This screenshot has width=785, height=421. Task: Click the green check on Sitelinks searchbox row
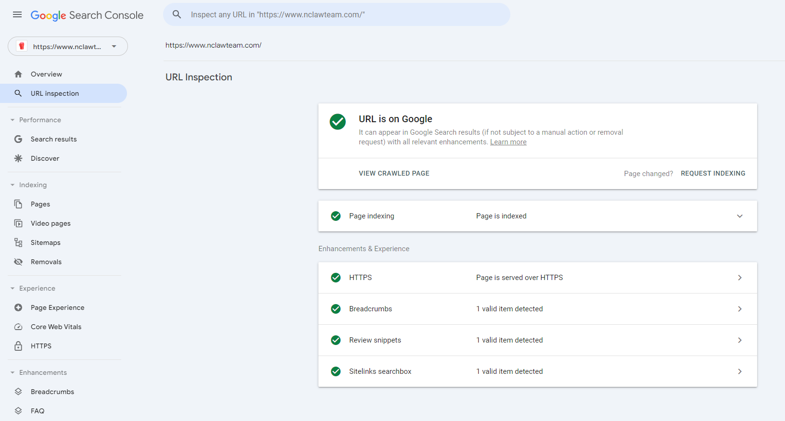pos(336,371)
